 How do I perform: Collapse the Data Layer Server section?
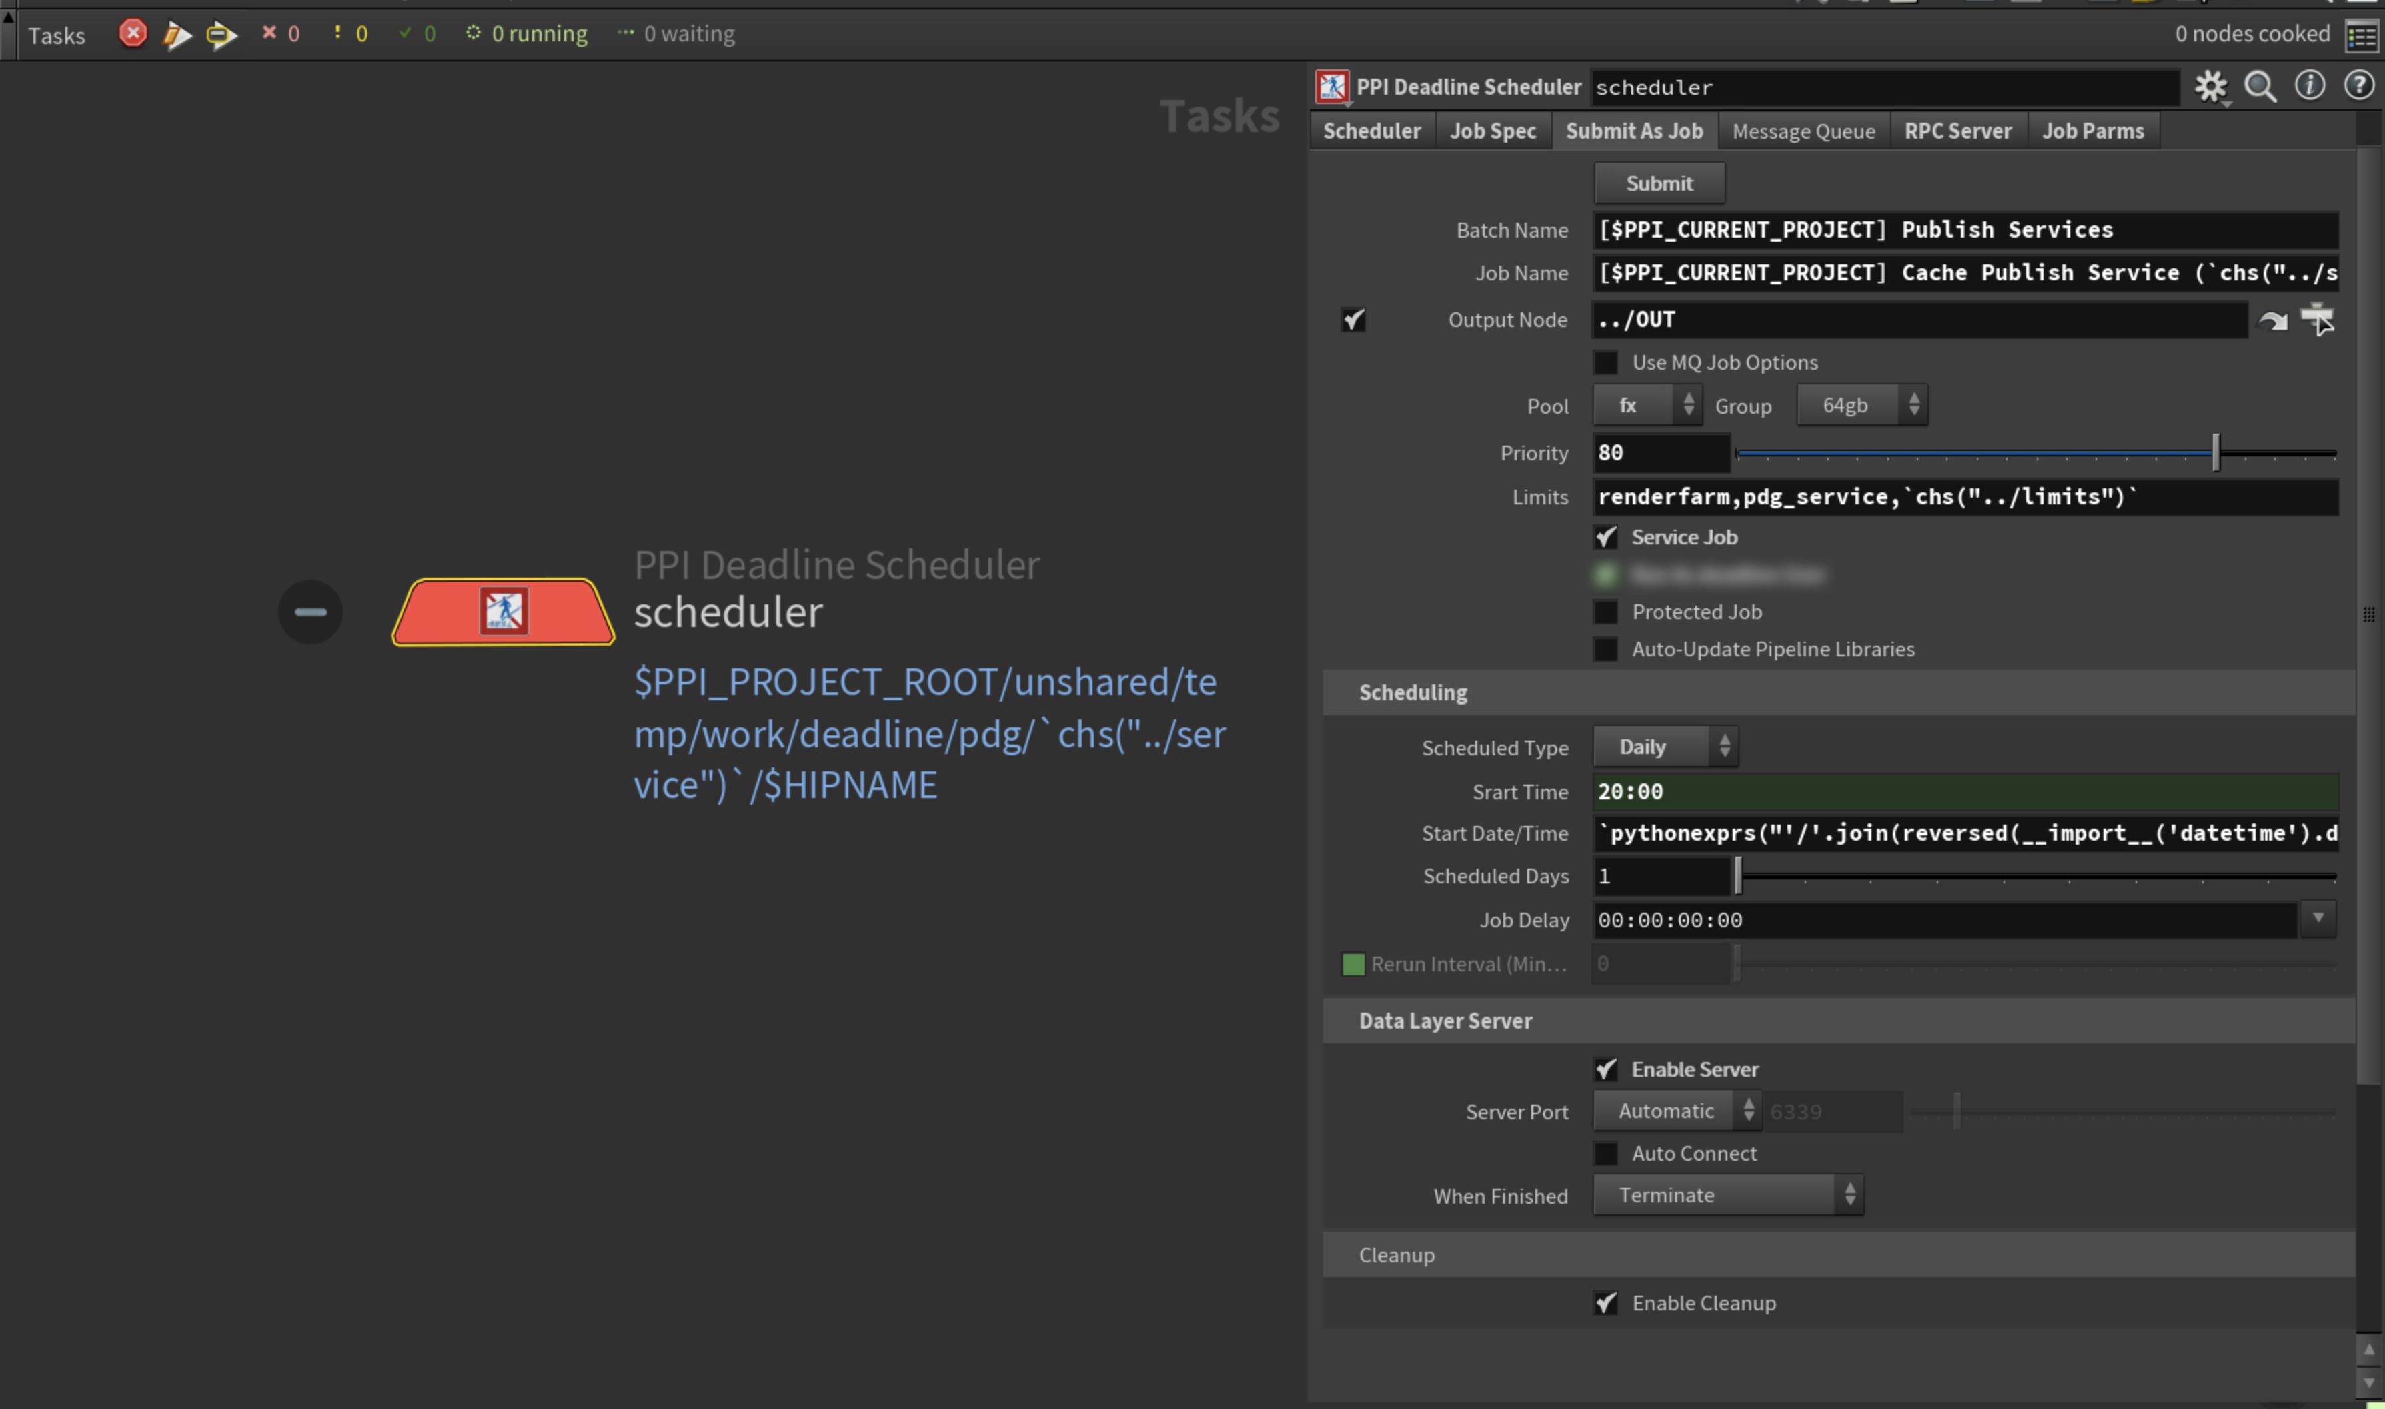coord(1838,1021)
